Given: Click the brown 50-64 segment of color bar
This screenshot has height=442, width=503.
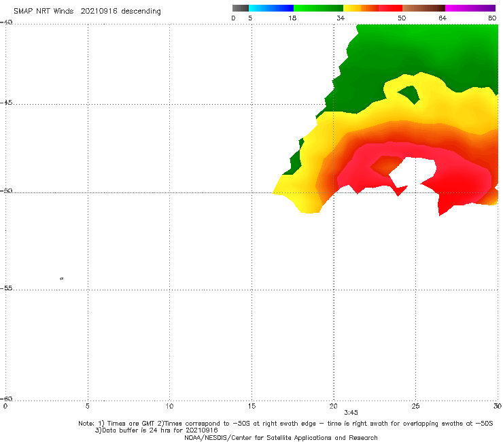Looking at the screenshot, I should pos(423,8).
